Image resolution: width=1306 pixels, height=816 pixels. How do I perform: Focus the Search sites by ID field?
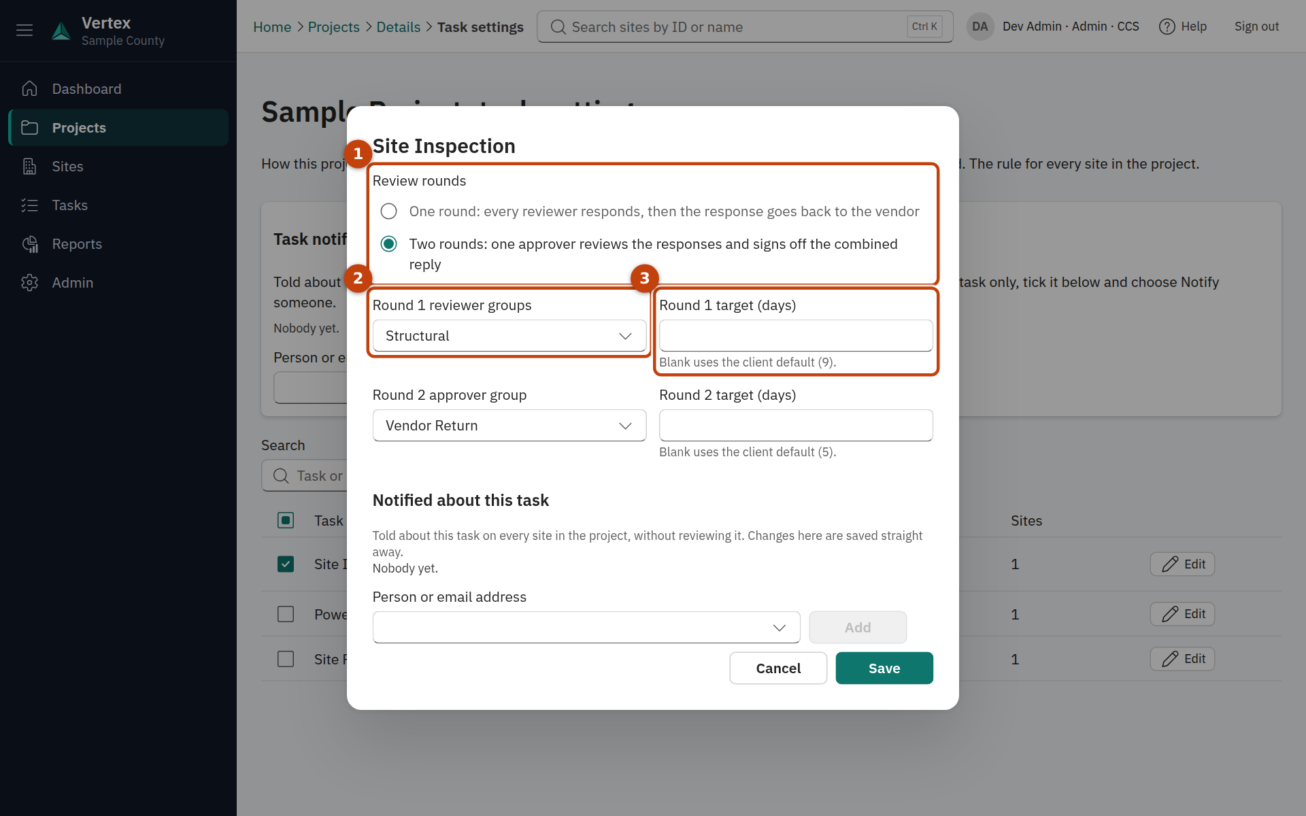click(x=745, y=27)
